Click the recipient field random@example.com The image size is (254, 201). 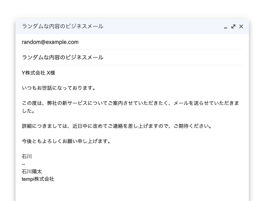(50, 42)
